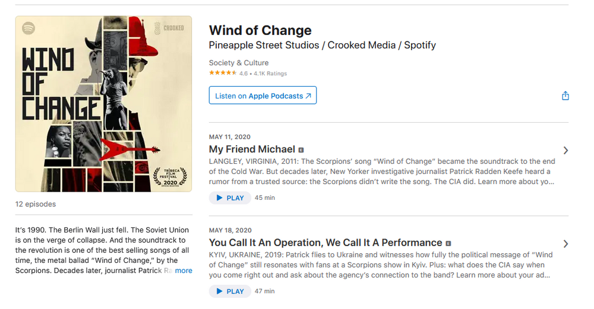This screenshot has width=594, height=309.
Task: Click Listen on Apple Podcasts button
Action: pyautogui.click(x=263, y=95)
